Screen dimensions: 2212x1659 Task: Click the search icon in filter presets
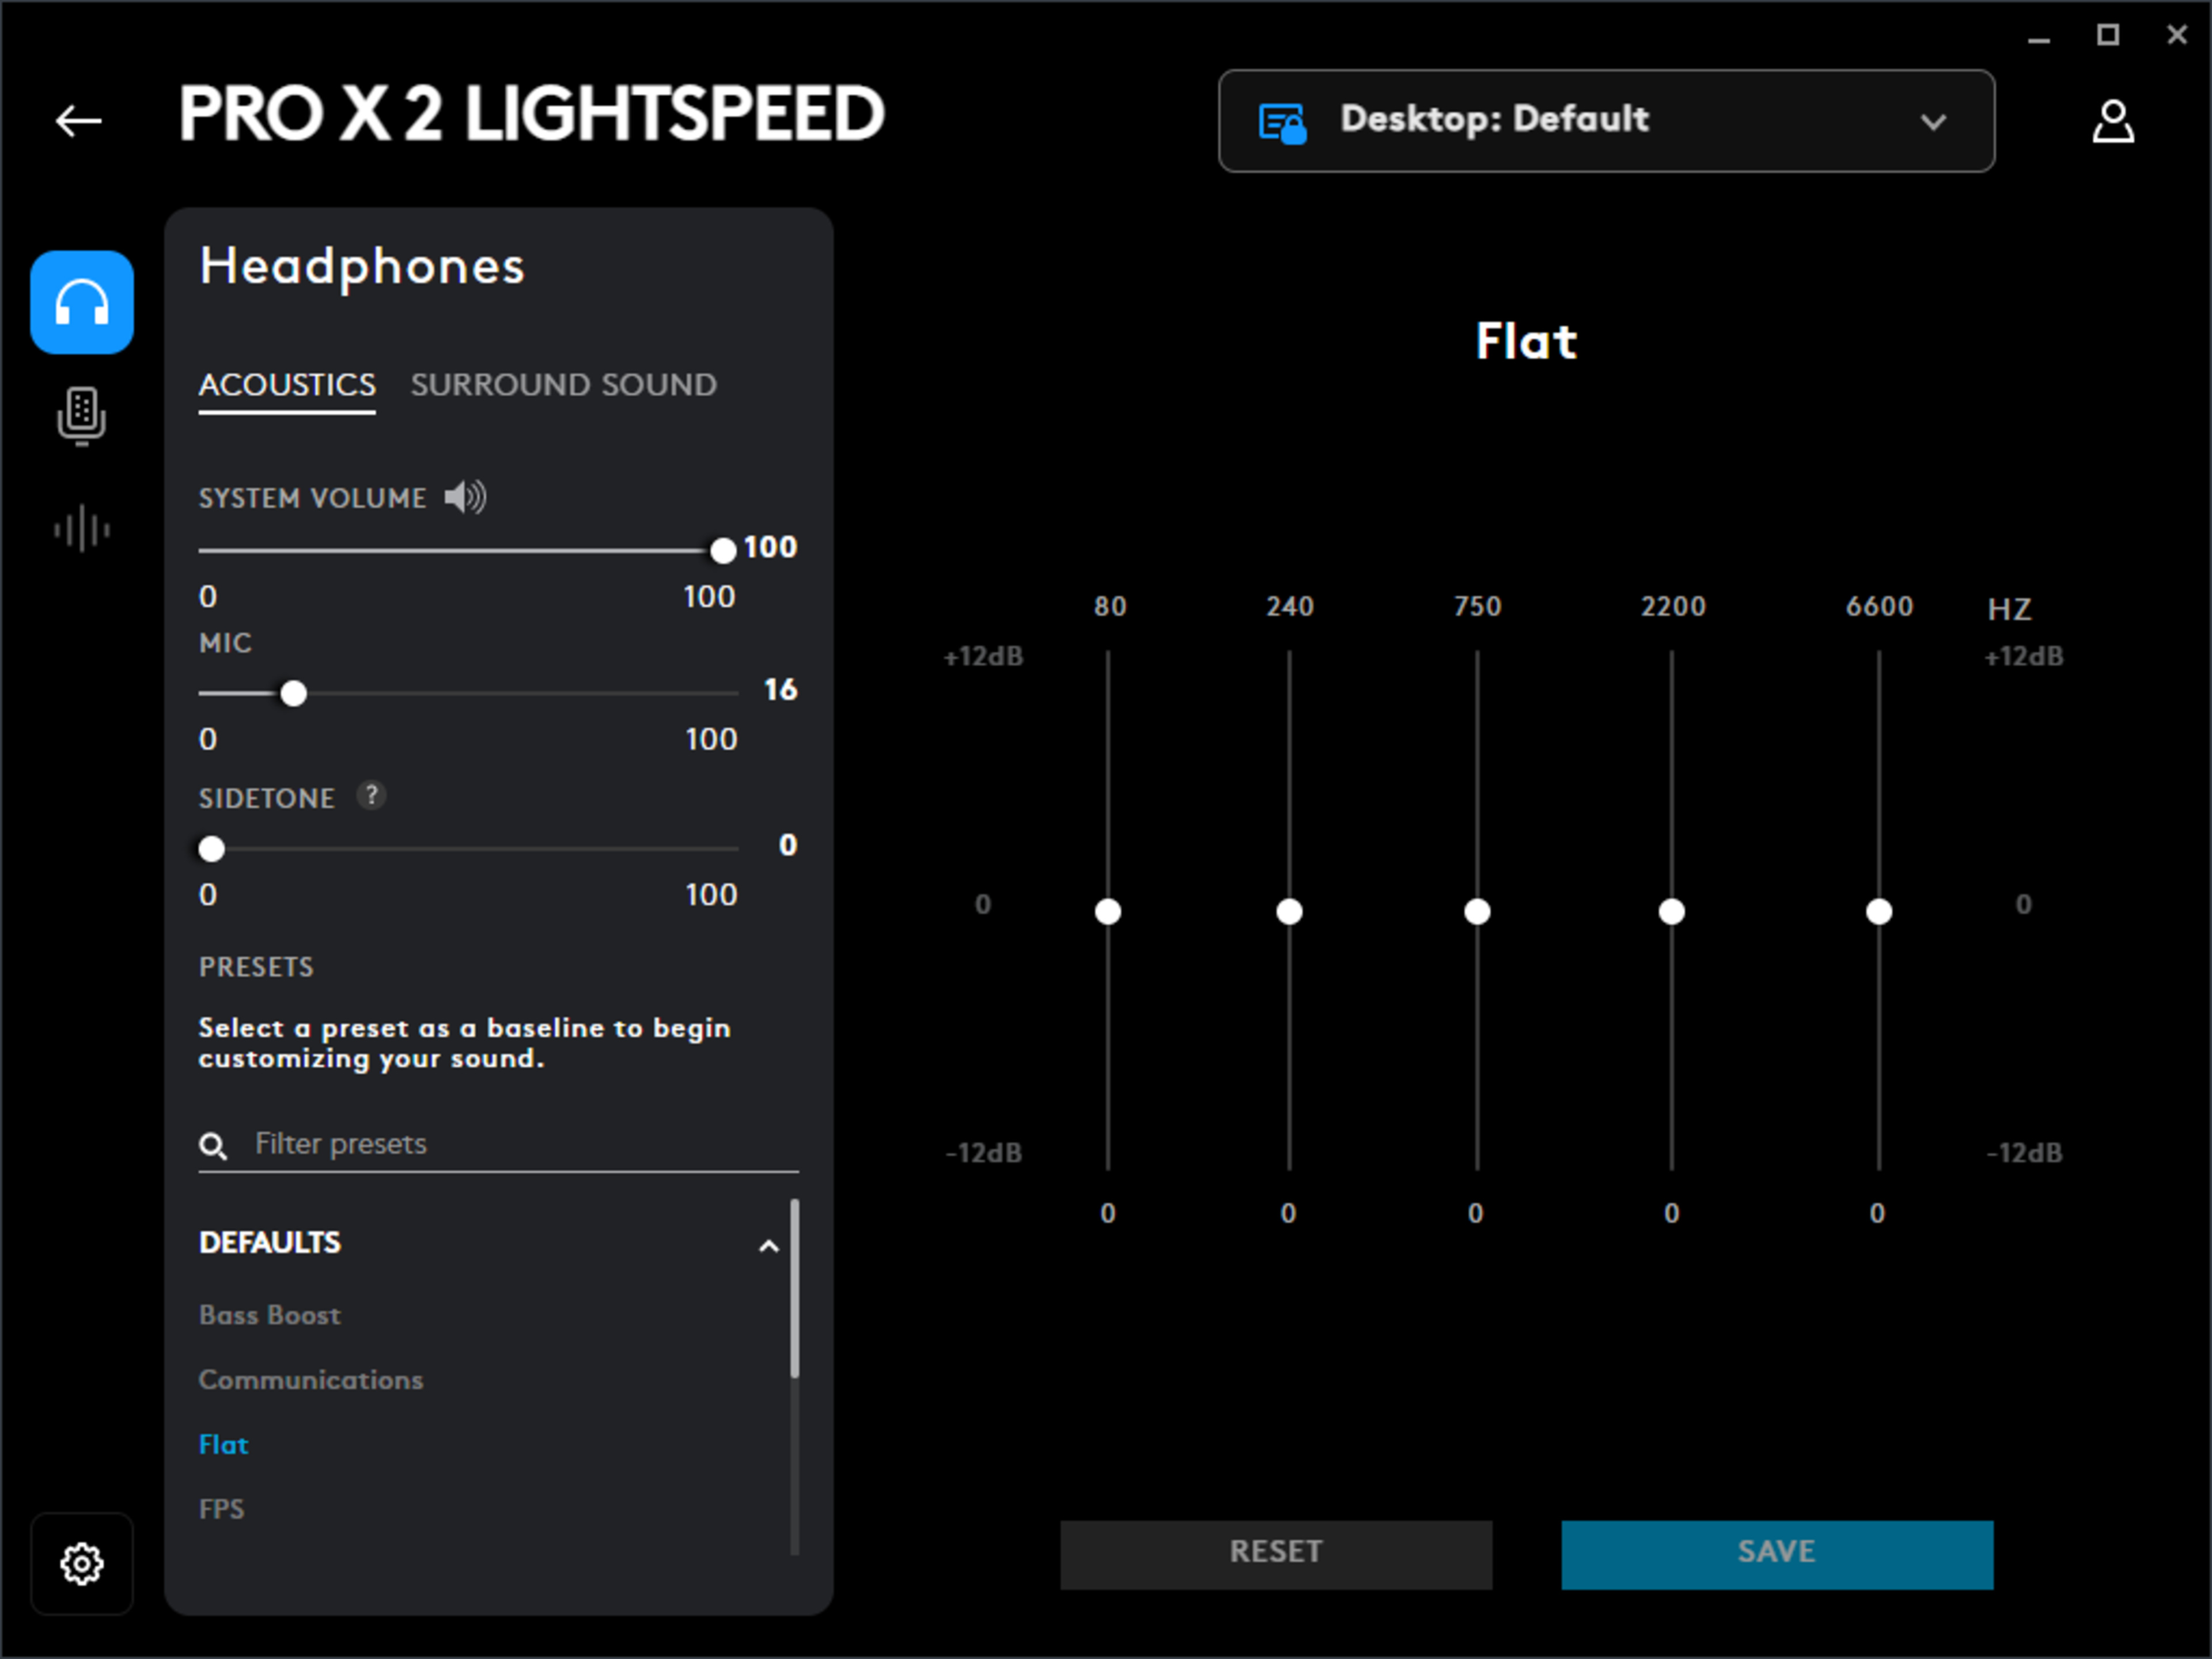(x=214, y=1144)
